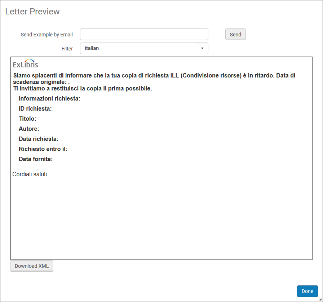
Task: Click the Cordiali saluti closing text
Action: pos(30,174)
